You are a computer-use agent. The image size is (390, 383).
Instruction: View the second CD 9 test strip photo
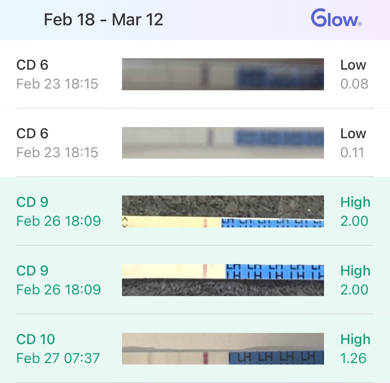click(223, 280)
